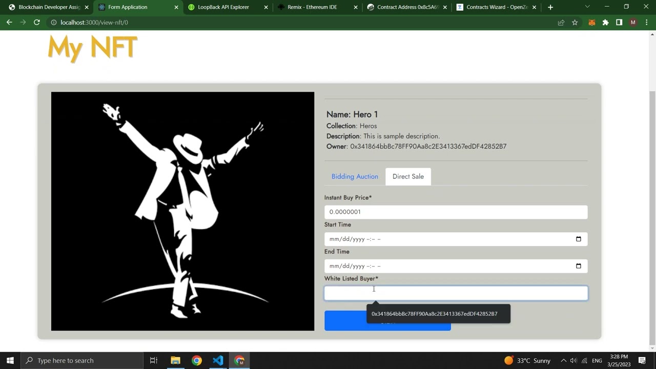
Task: Click the Collection: Heros text
Action: click(x=352, y=126)
